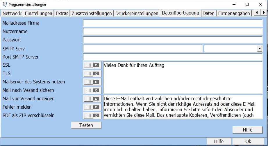Click the Hilfe button next to Ok
Image resolution: width=268 pixels, height=146 pixels.
pos(219,142)
